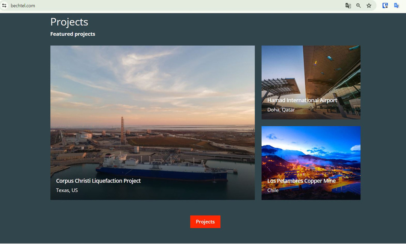This screenshot has height=244, width=406.
Task: Open the blue shield extension icon
Action: 385,6
